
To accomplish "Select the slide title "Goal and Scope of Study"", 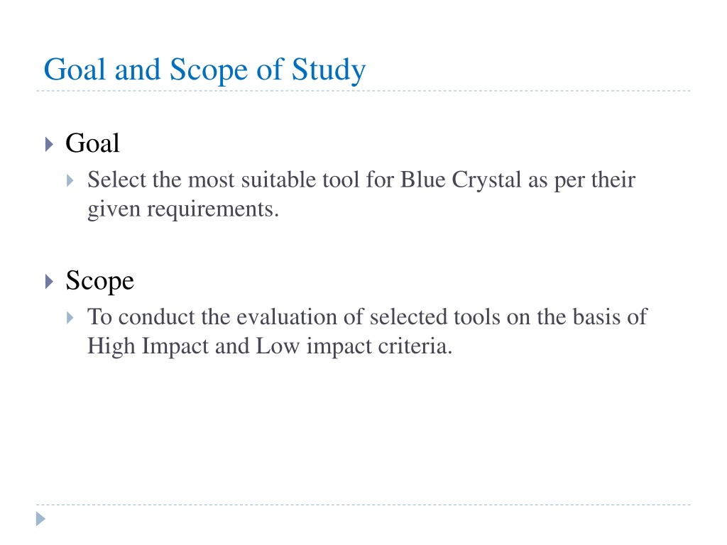I will pyautogui.click(x=204, y=70).
